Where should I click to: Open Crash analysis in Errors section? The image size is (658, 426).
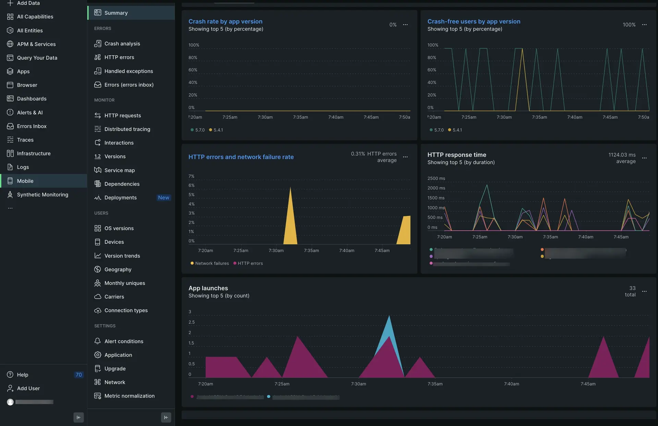pyautogui.click(x=122, y=44)
